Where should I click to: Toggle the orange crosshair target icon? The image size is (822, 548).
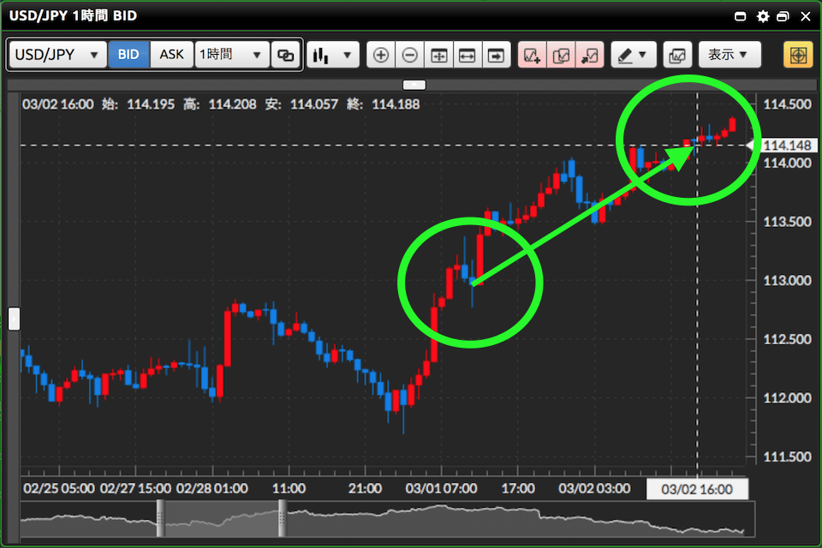click(798, 55)
